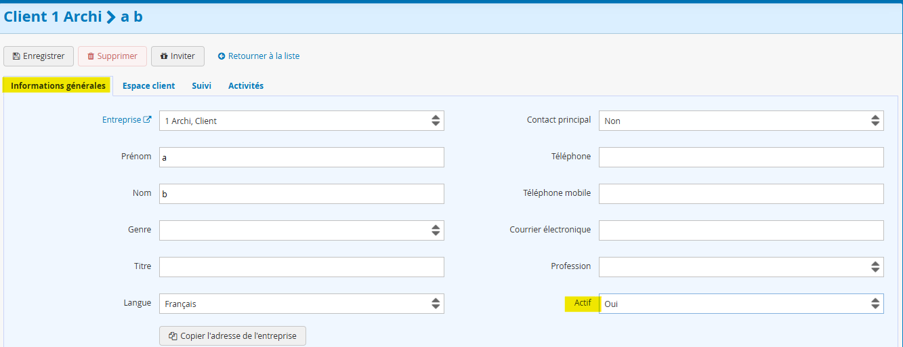Click the back arrow icon before Retourner
The height and width of the screenshot is (347, 903).
click(222, 56)
